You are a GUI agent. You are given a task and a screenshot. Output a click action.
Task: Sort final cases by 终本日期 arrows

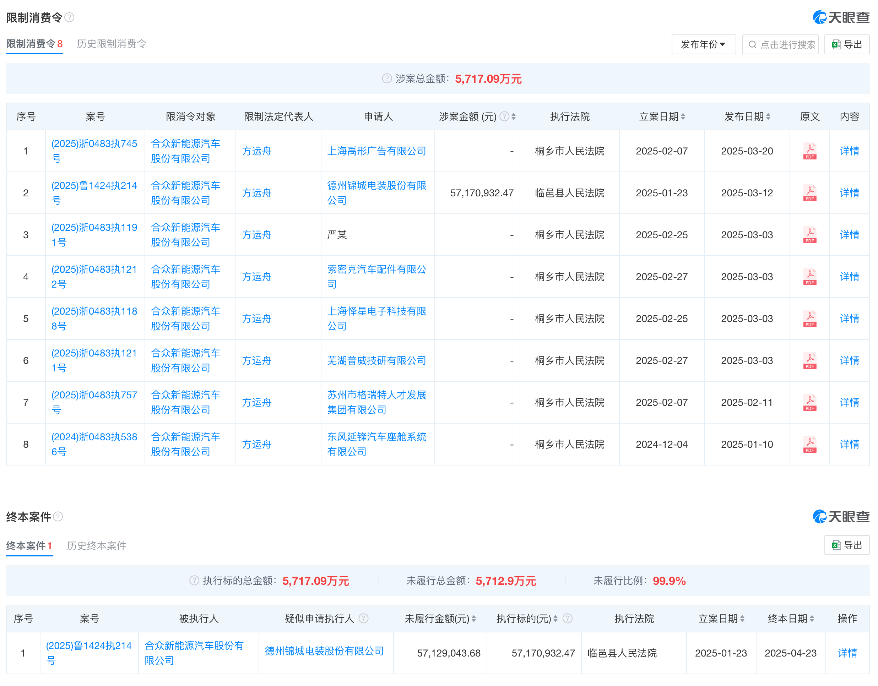pos(812,619)
